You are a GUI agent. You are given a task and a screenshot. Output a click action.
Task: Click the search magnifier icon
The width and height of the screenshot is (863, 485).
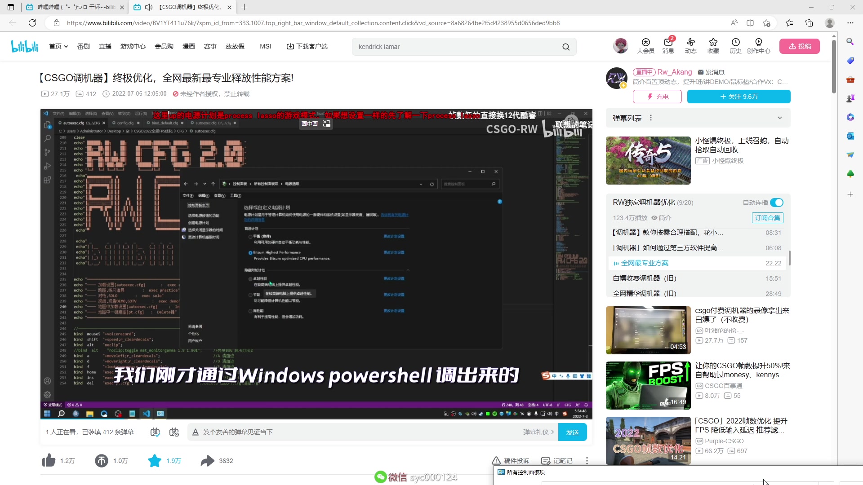566,47
